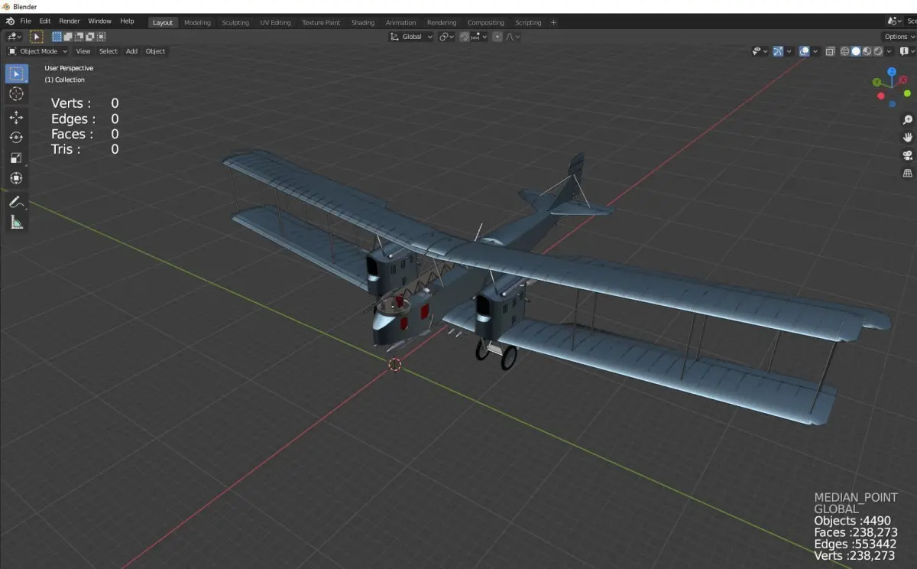The width and height of the screenshot is (917, 569).
Task: Open the snapping options dropdown
Action: (479, 37)
